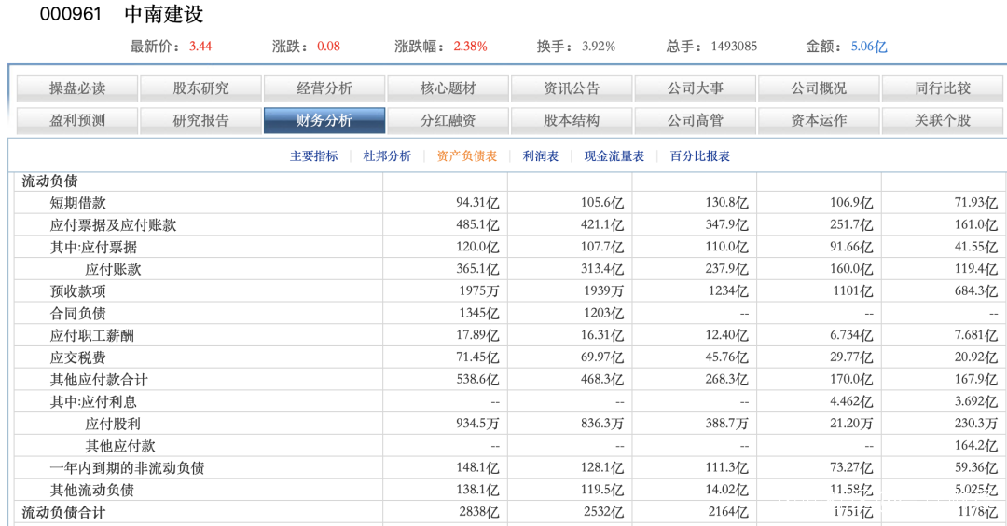1007x526 pixels.
Task: Open the 操盘必读 tab
Action: pos(77,88)
